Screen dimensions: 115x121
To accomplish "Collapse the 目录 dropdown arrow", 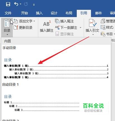I will [x=7, y=35].
